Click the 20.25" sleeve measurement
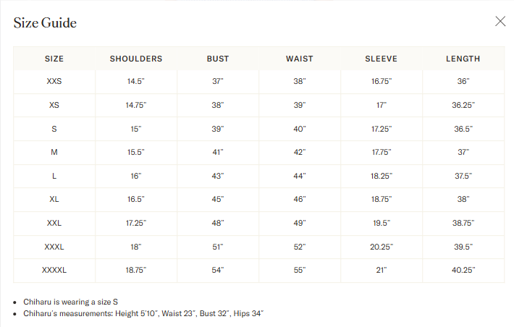The width and height of the screenshot is (514, 327). pos(382,247)
